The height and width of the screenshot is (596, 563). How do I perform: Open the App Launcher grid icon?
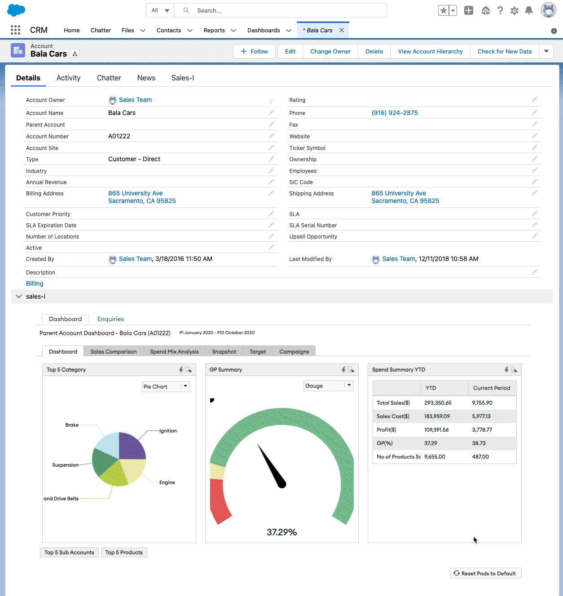coord(15,30)
